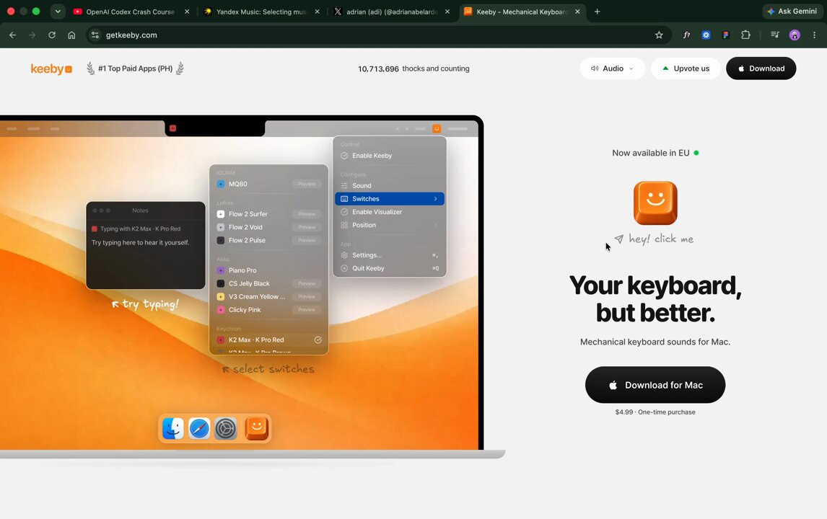Expand the Switches submenu chevron
Viewport: 827px width, 519px height.
point(436,199)
